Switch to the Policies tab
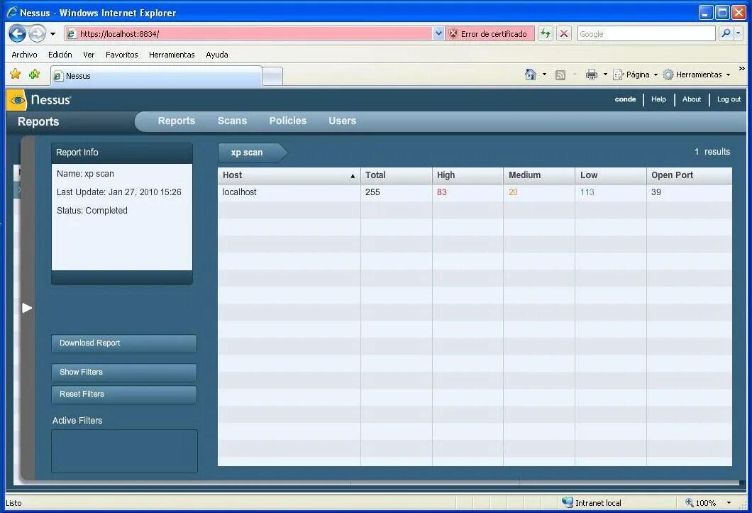This screenshot has height=513, width=752. [x=288, y=121]
